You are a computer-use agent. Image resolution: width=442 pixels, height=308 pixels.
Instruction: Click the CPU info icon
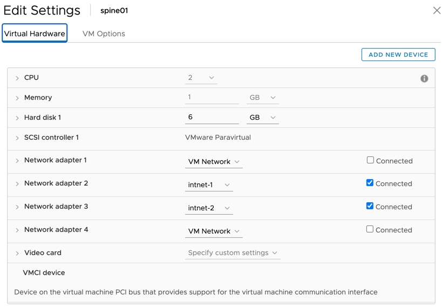click(424, 79)
